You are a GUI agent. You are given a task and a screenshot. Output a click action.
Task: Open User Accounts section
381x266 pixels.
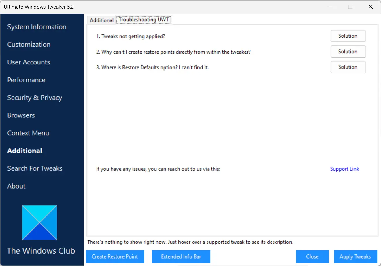(x=29, y=62)
